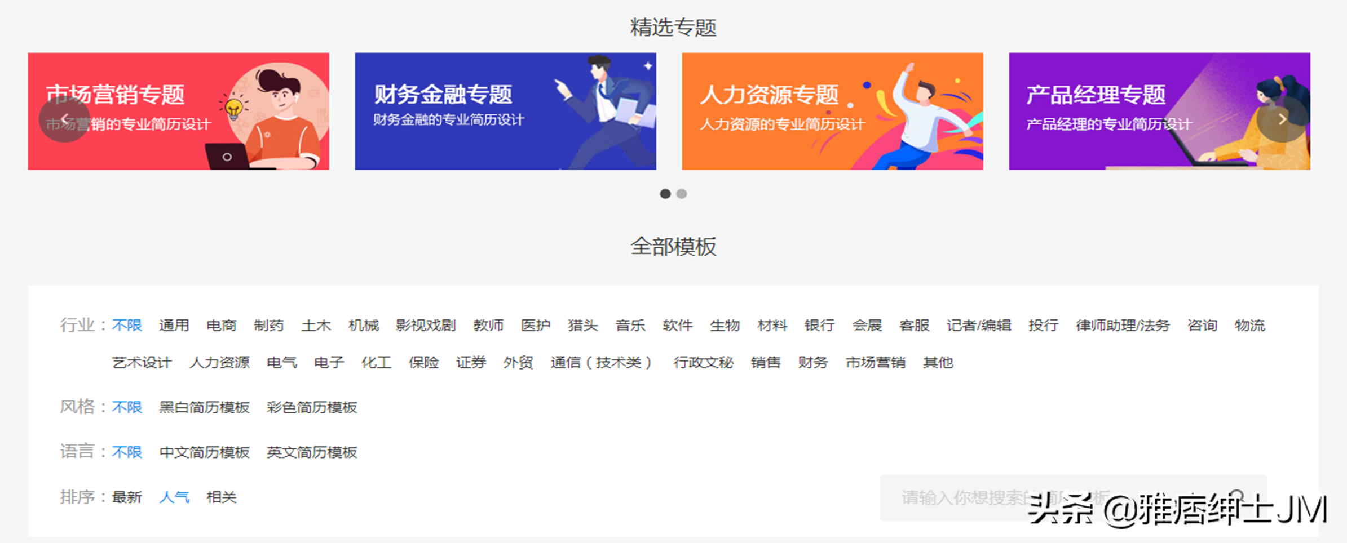The width and height of the screenshot is (1347, 543).
Task: Select 不限 in the 行业 filter row
Action: (127, 326)
